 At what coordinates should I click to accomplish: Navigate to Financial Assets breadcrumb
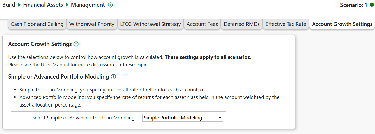click(43, 5)
